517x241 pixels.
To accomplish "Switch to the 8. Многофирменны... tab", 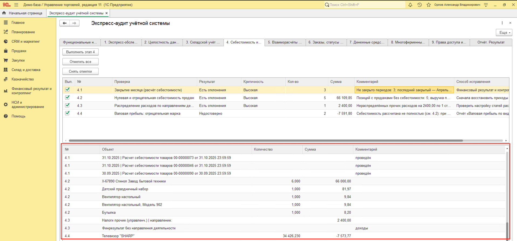I will (408, 42).
